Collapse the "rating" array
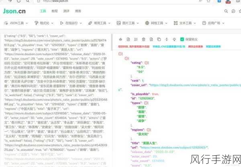This screenshot has width=241, height=167. pyautogui.click(x=146, y=63)
